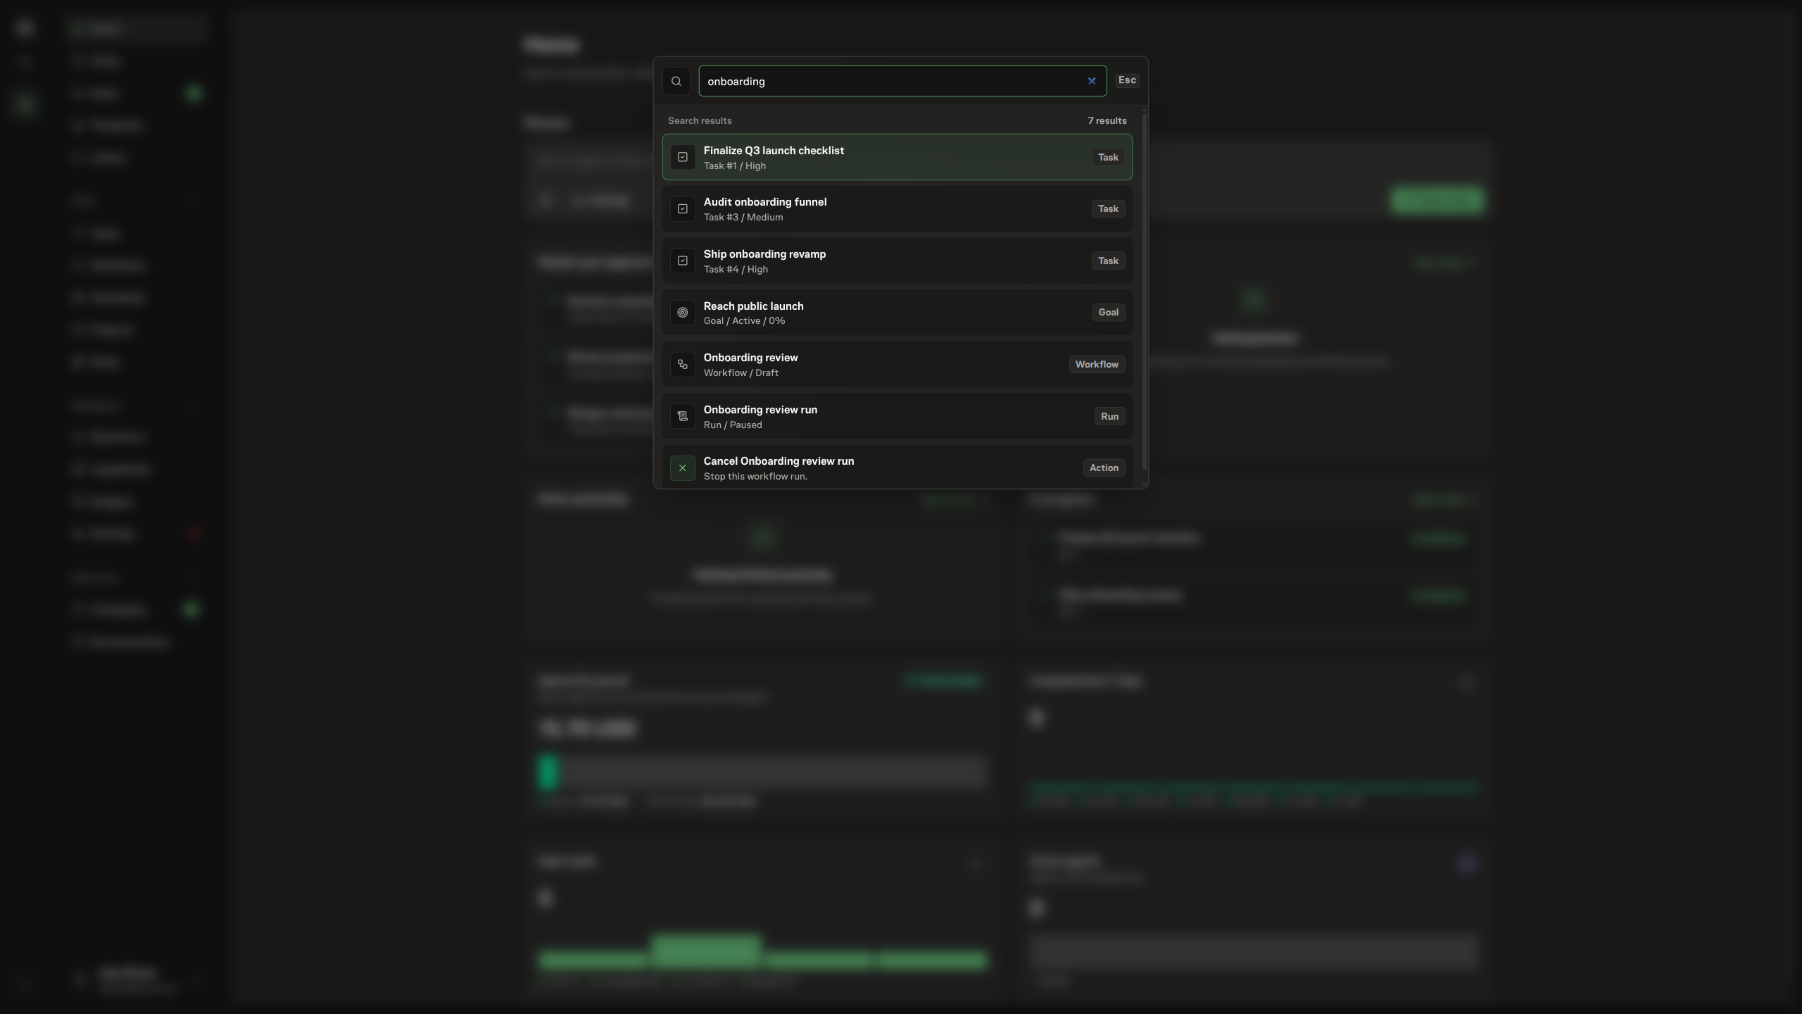Click green X cancel action icon
The width and height of the screenshot is (1802, 1014).
682,468
